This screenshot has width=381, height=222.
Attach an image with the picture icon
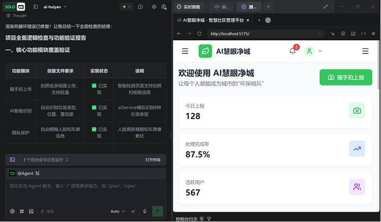point(31,212)
